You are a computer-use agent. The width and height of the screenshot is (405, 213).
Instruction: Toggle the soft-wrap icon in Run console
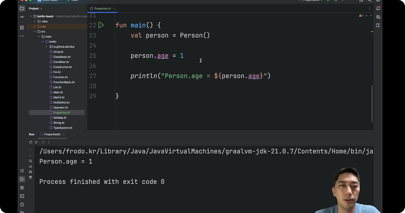pos(31,161)
